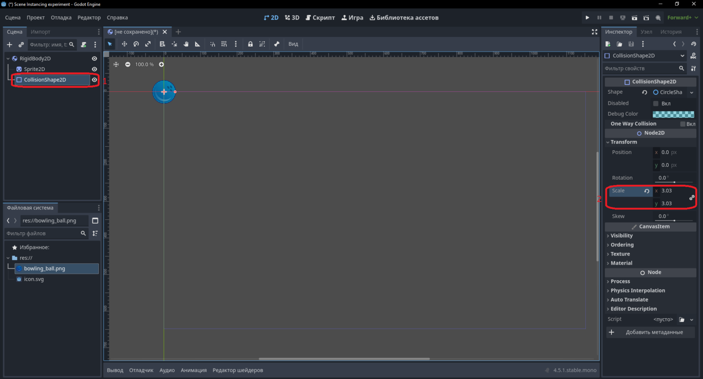Lock the selected node with the padlock icon
Image resolution: width=703 pixels, height=379 pixels.
pyautogui.click(x=250, y=44)
